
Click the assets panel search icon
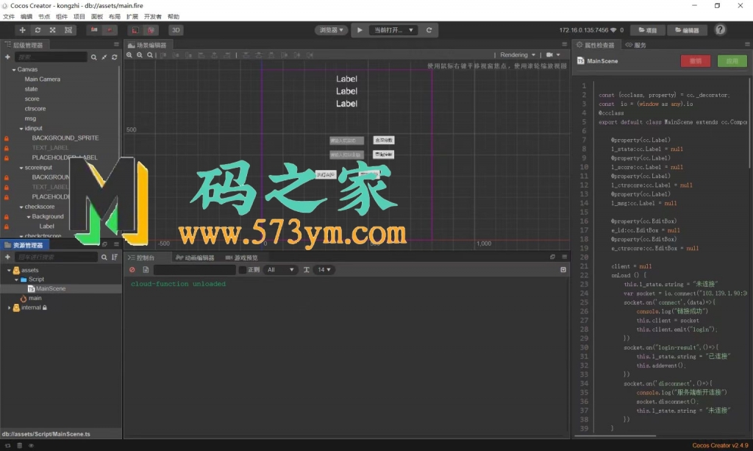point(104,258)
